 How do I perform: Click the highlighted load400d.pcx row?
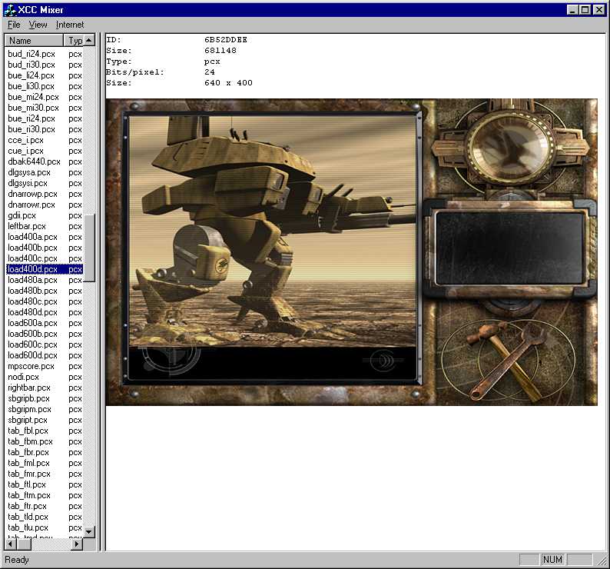(45, 269)
